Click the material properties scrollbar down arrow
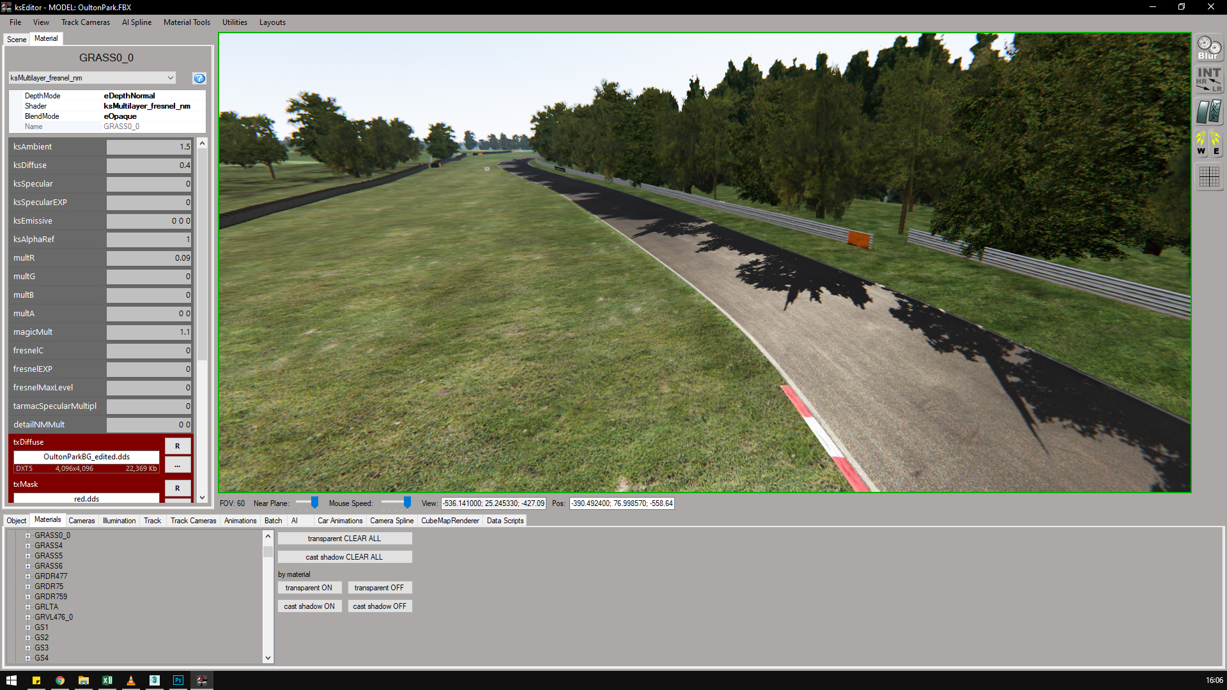1227x690 pixels. point(202,498)
